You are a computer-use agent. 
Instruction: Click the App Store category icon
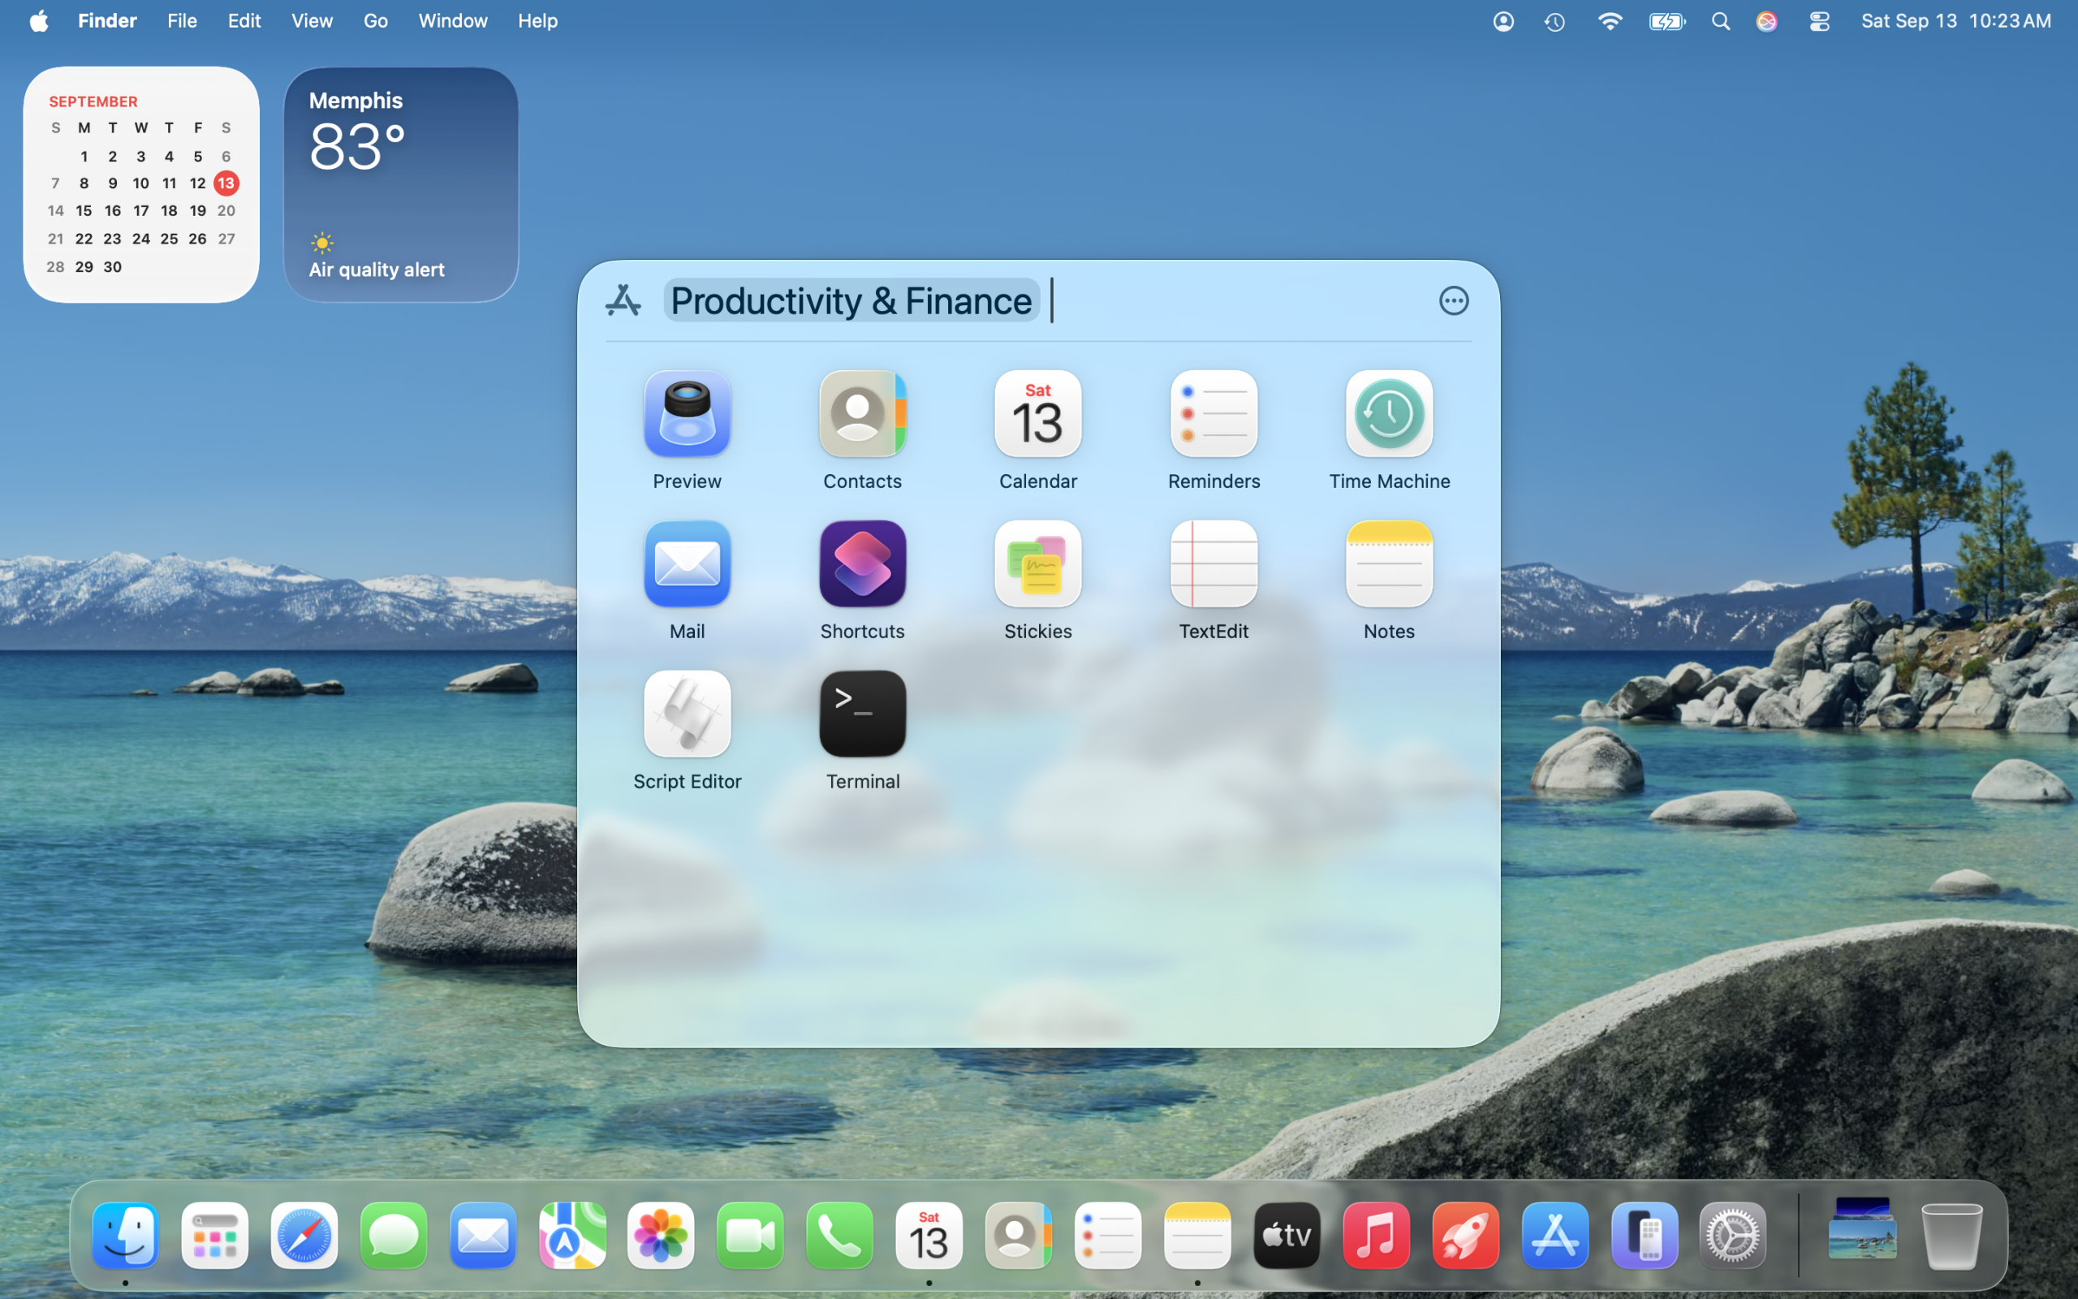(623, 300)
